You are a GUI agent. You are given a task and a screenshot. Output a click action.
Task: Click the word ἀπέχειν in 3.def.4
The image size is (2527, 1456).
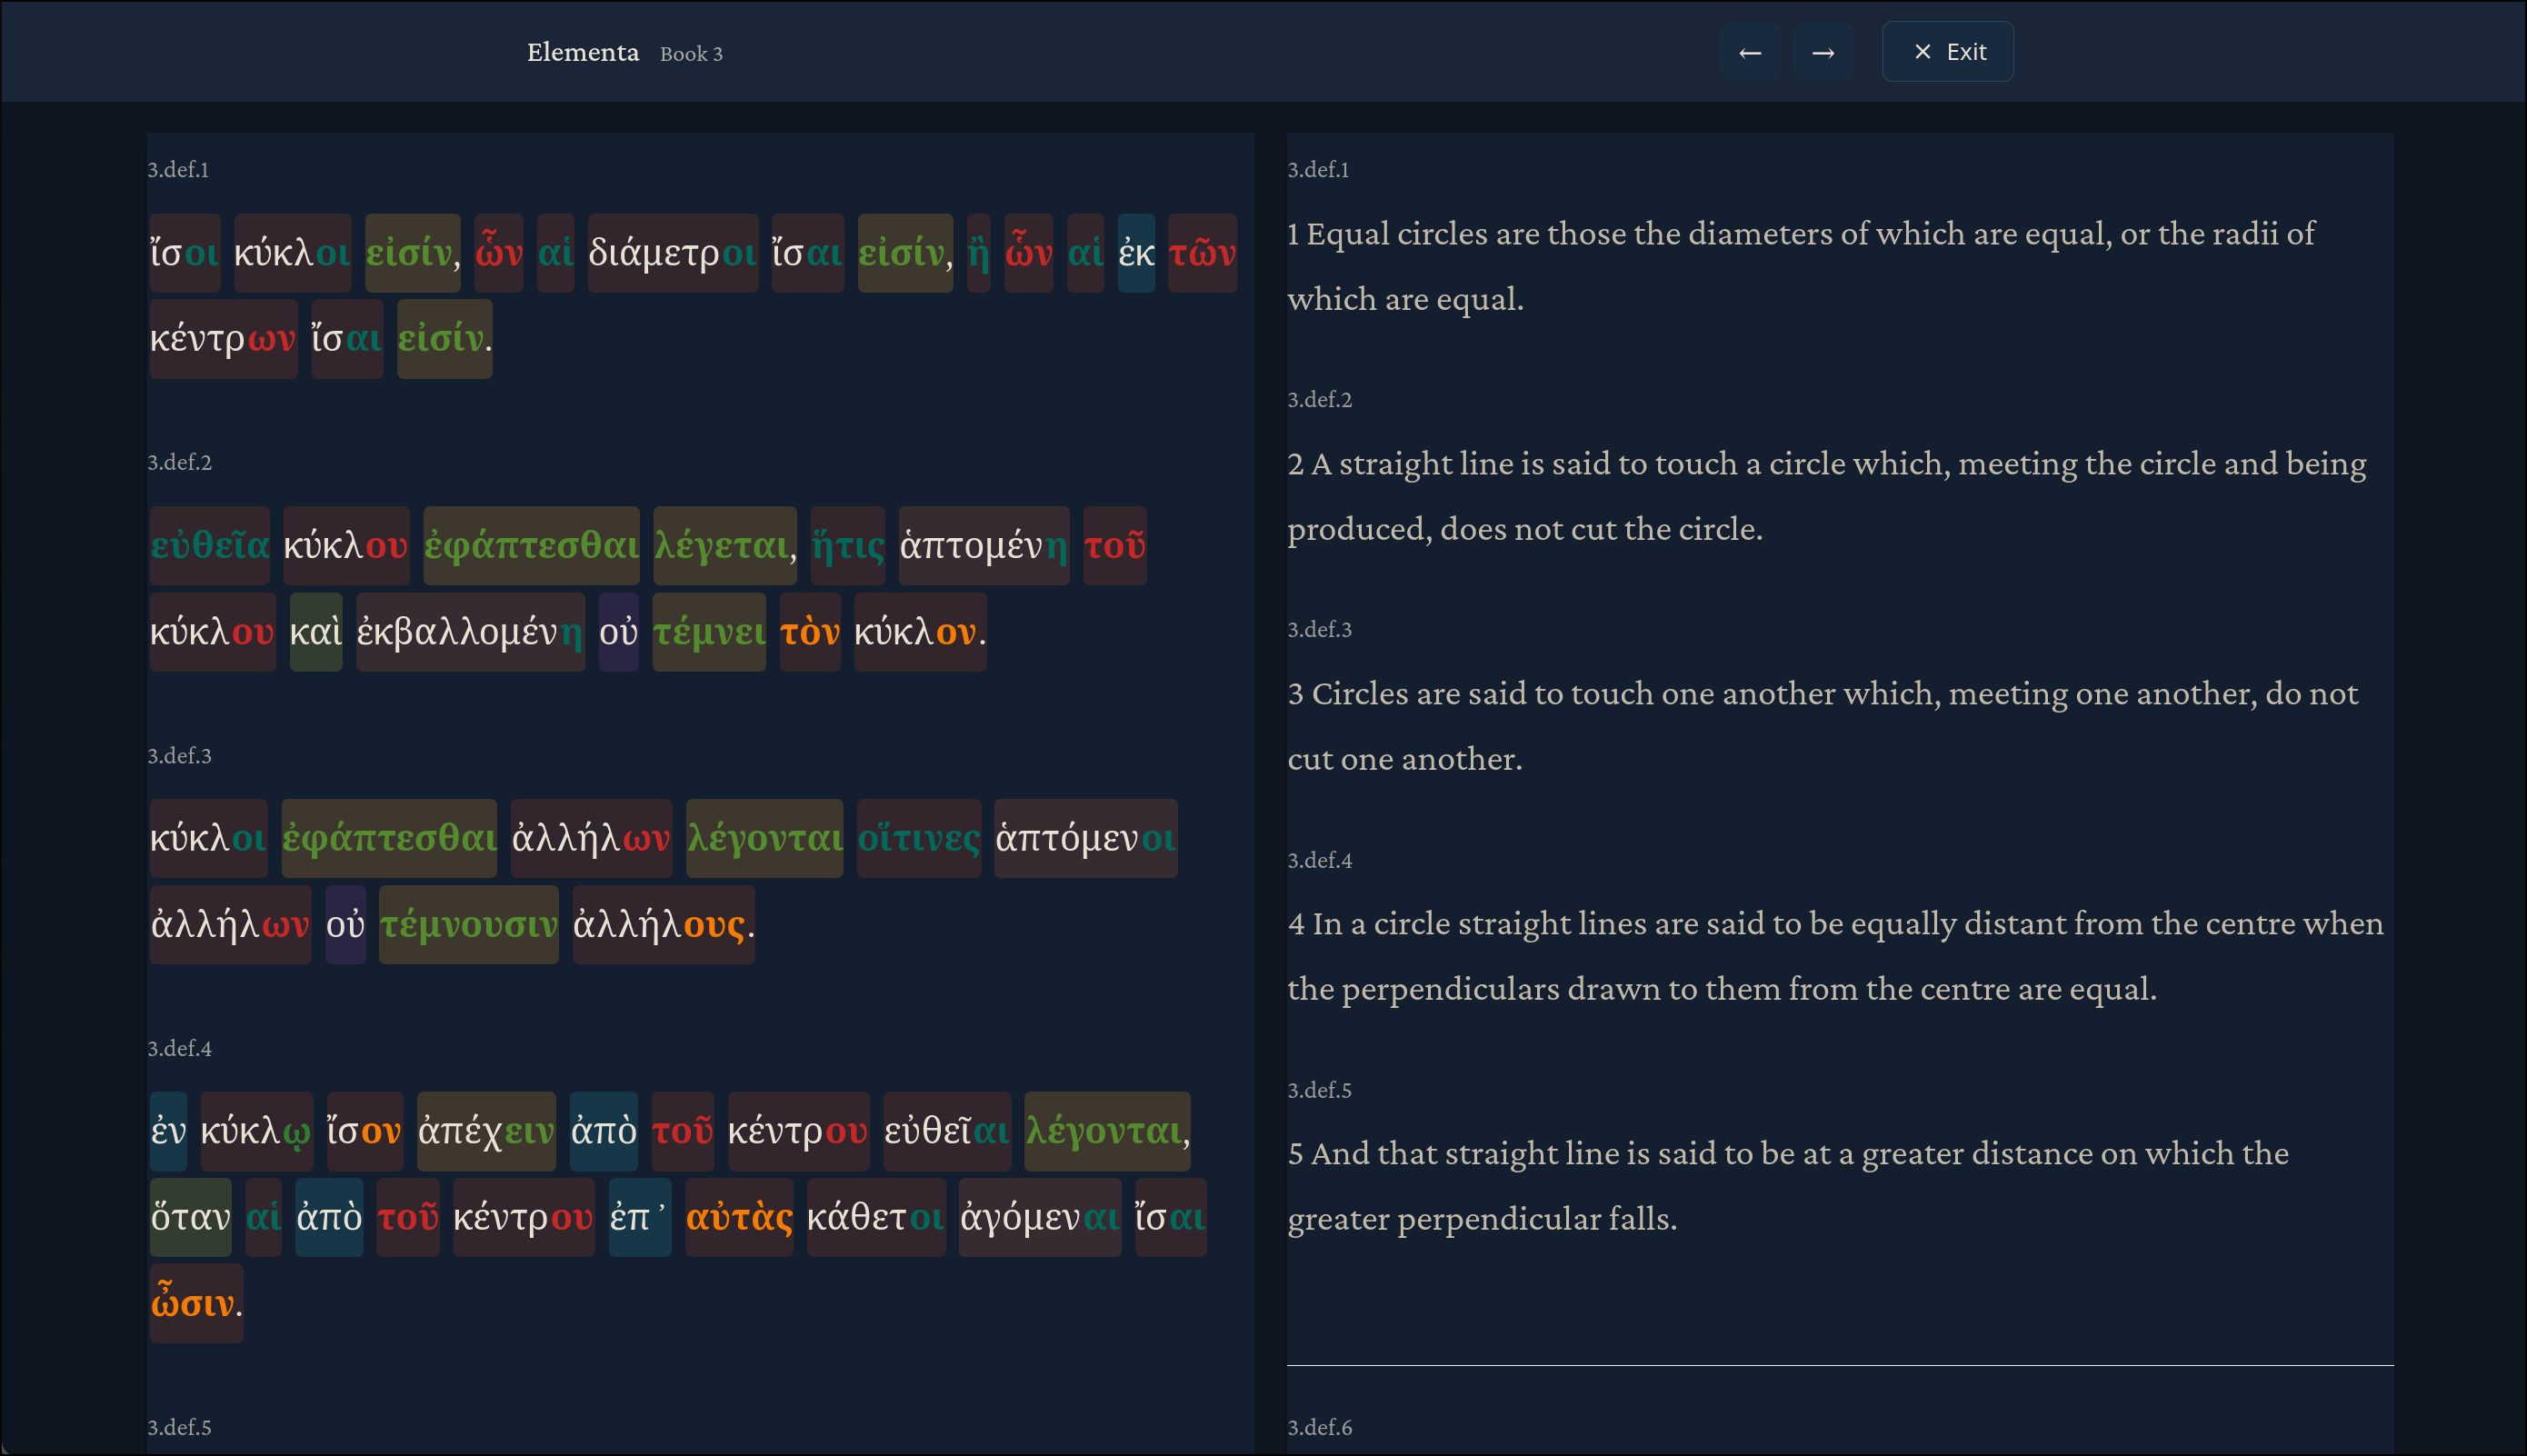pyautogui.click(x=485, y=1132)
